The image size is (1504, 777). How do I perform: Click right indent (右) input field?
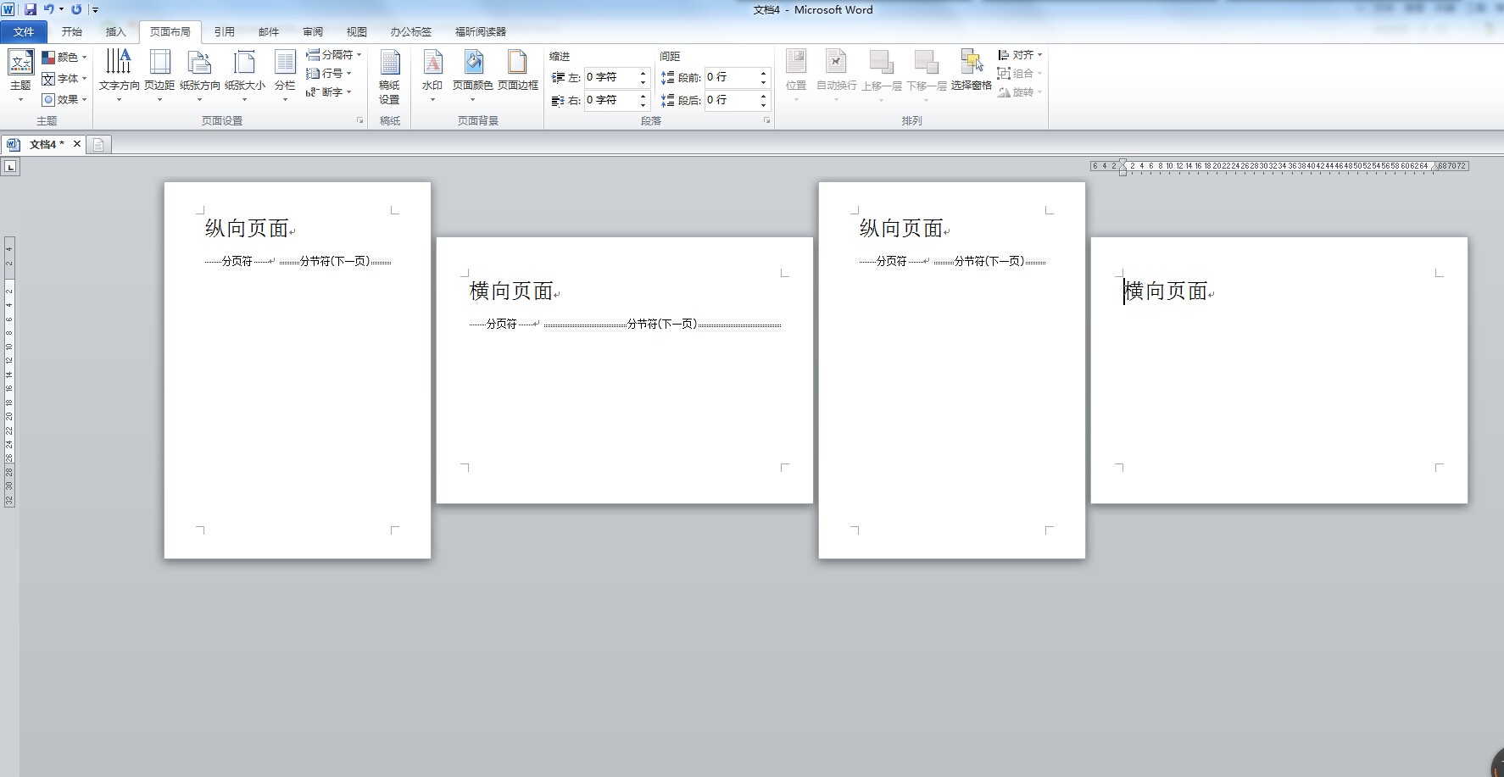tap(610, 100)
